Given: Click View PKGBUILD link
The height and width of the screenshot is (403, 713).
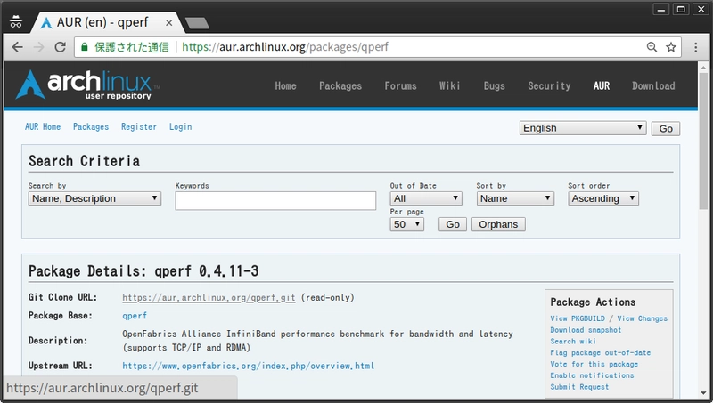Looking at the screenshot, I should [578, 318].
